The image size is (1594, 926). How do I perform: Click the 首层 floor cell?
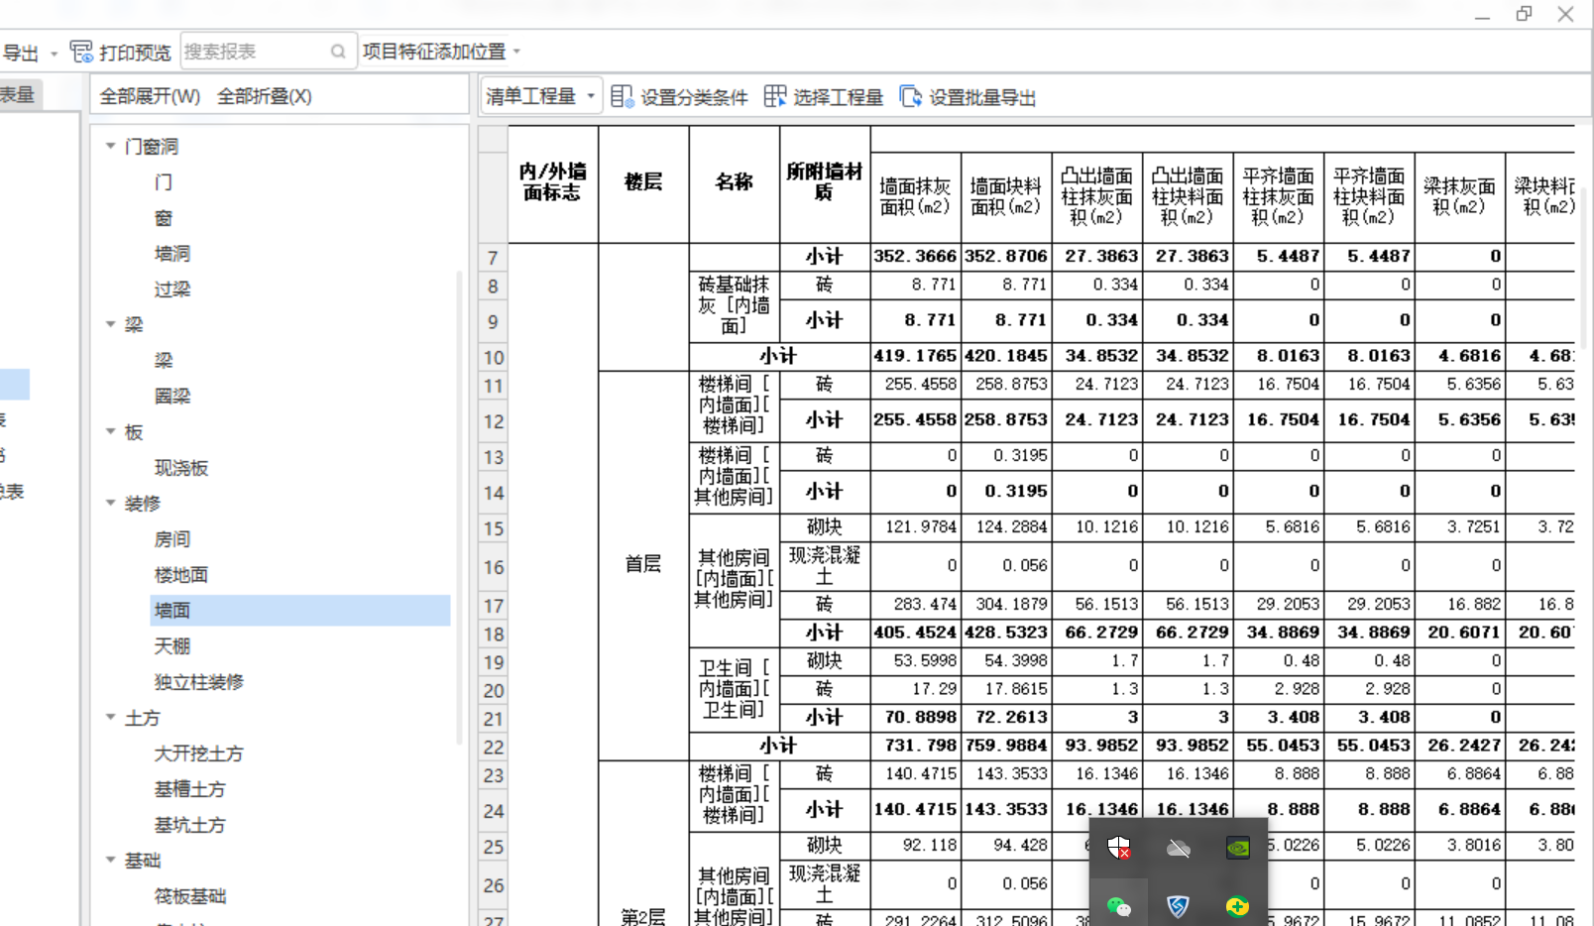[643, 565]
